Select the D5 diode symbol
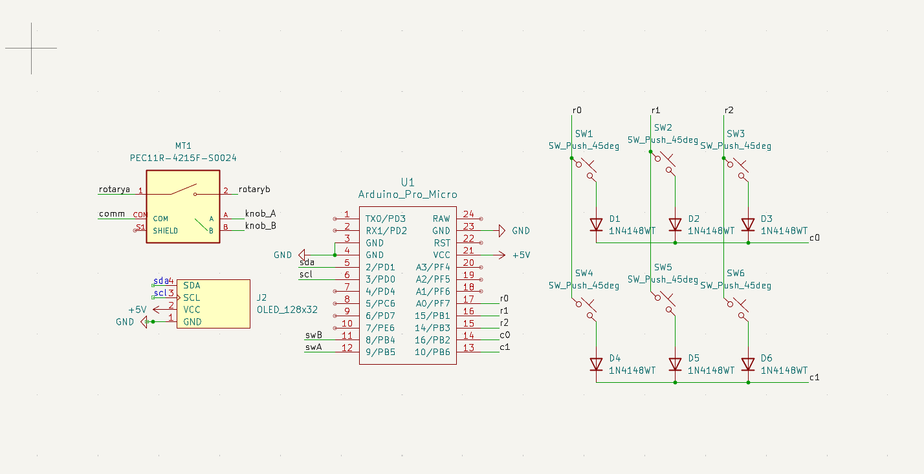This screenshot has height=474, width=924. coord(675,365)
